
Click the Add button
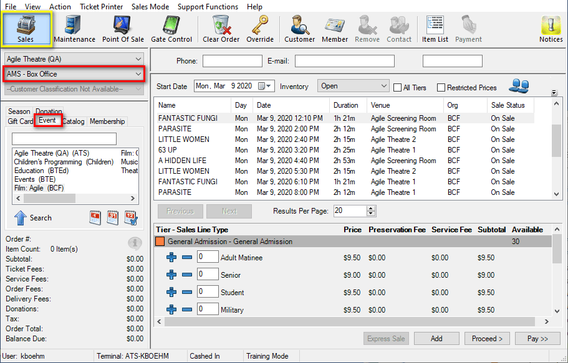436,338
